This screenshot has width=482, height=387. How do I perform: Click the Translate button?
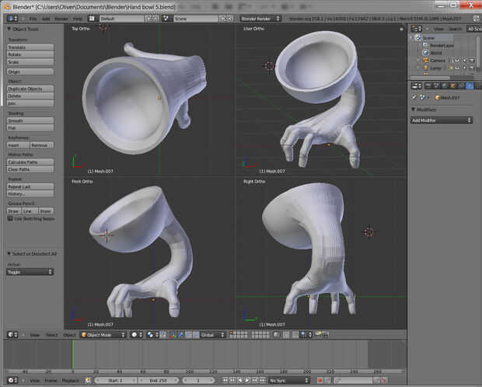(30, 47)
